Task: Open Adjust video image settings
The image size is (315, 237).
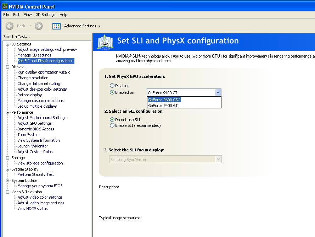Action: 41,203
